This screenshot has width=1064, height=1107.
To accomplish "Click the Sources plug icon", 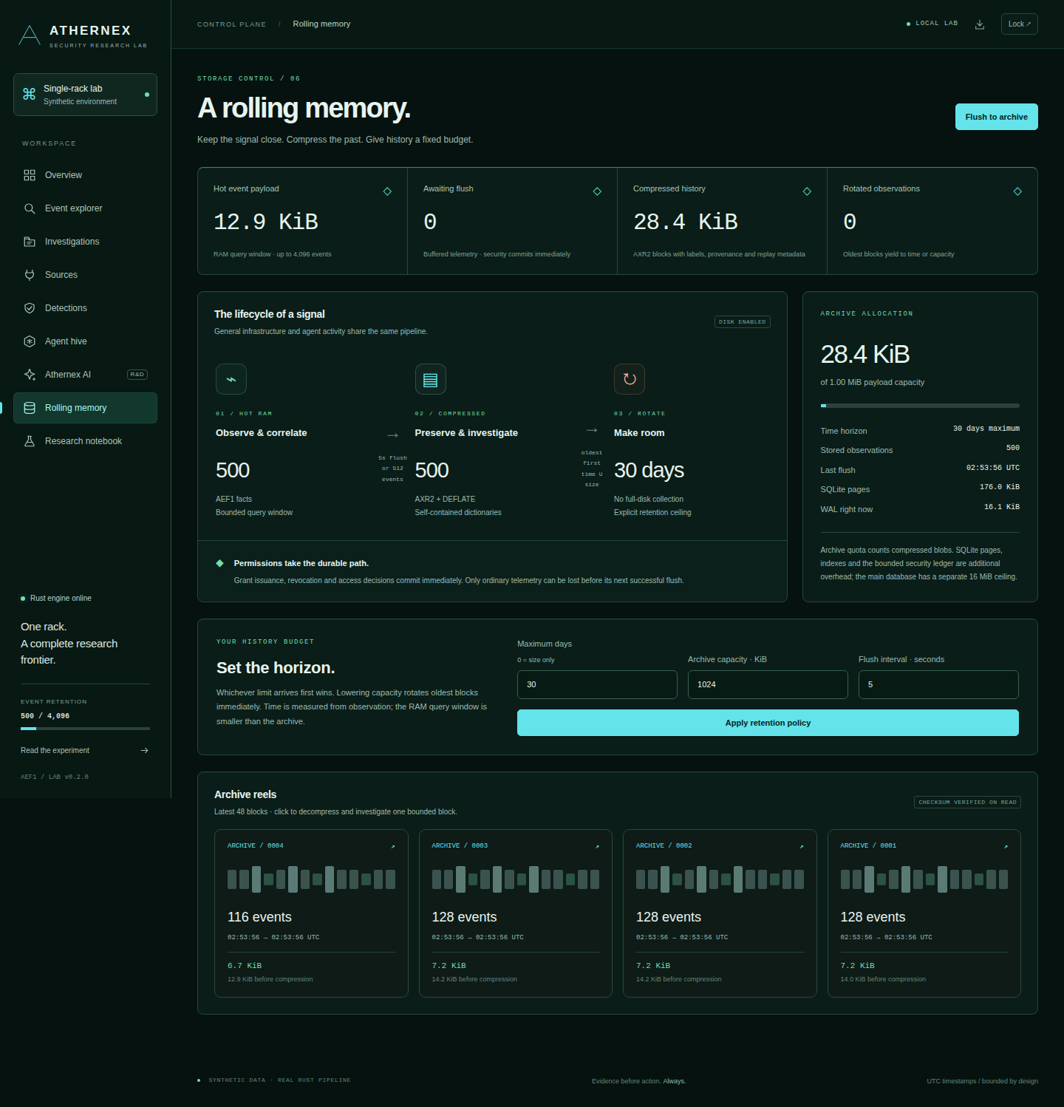I will coord(30,275).
